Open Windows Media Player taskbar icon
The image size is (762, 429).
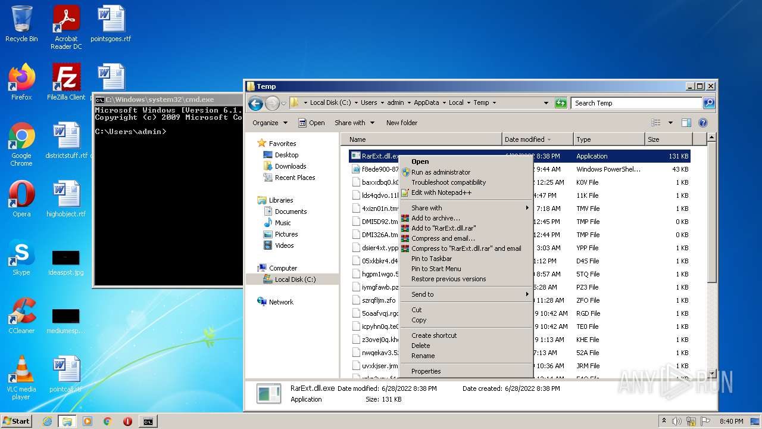88,421
